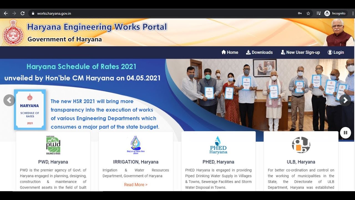The height and width of the screenshot is (200, 355).
Task: Pause the slideshow with the pause button
Action: [x=346, y=132]
